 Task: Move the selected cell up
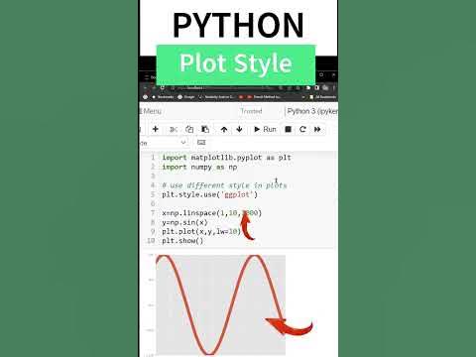click(224, 130)
